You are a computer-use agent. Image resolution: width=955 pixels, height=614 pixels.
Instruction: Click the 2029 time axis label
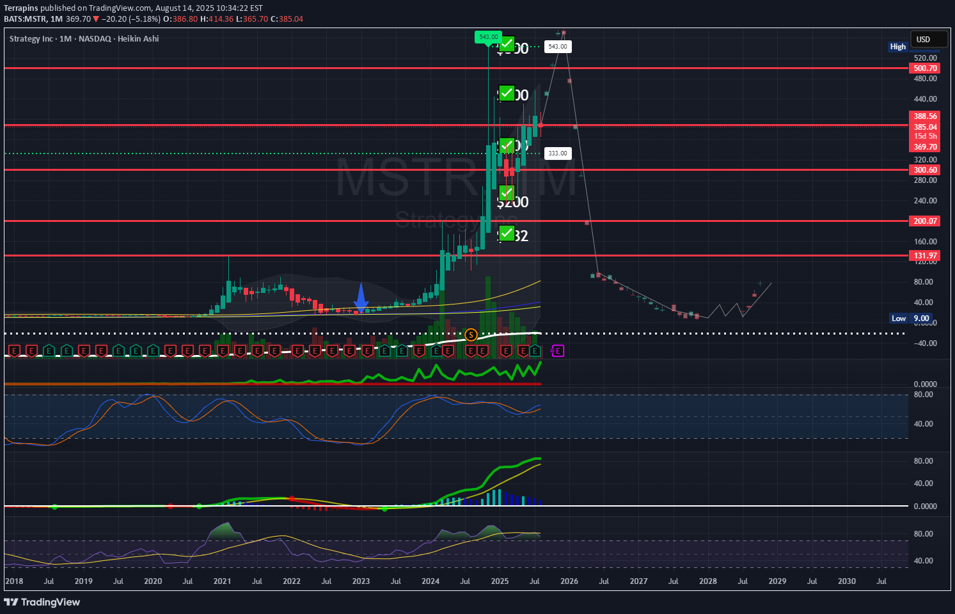coord(777,581)
